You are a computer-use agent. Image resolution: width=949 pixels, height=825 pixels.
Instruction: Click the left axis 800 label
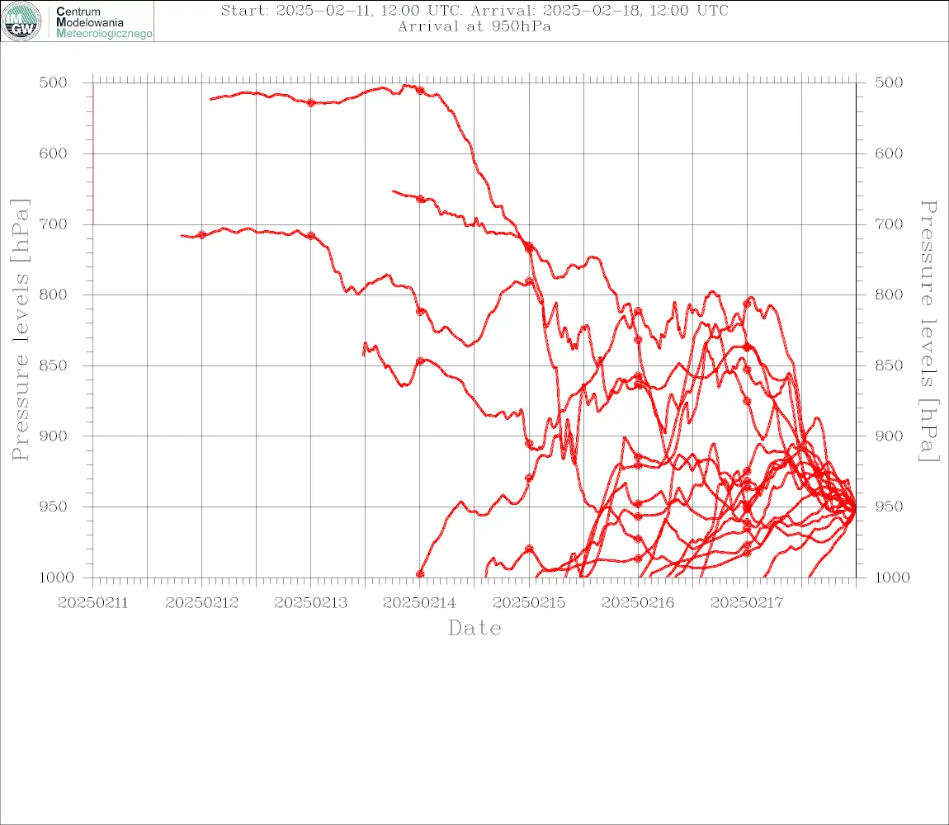pos(54,295)
